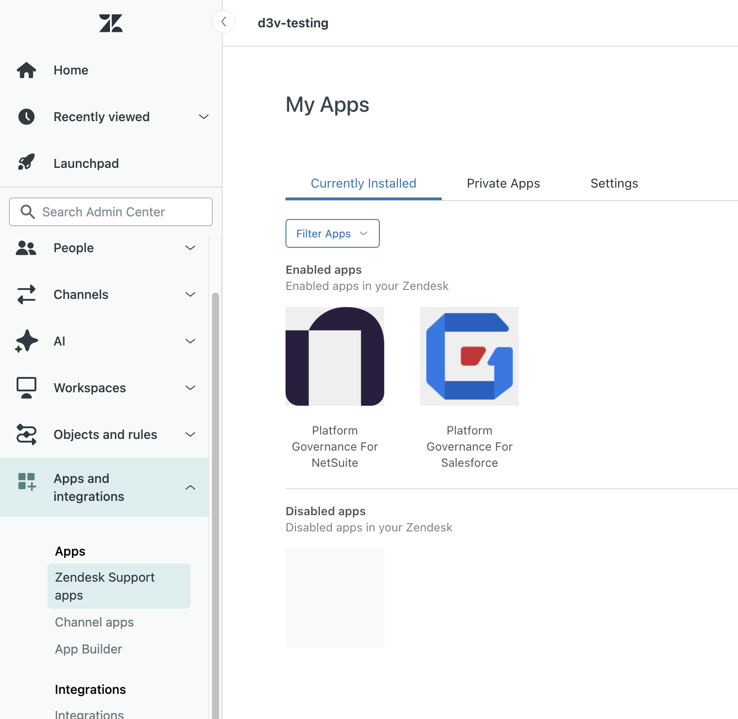Open the Settings tab
The image size is (738, 719).
[x=614, y=183]
